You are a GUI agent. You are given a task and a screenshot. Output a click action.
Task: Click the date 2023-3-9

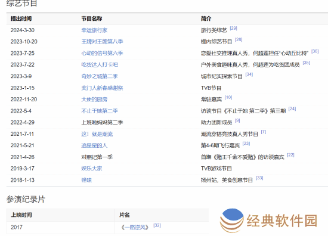click(x=21, y=76)
